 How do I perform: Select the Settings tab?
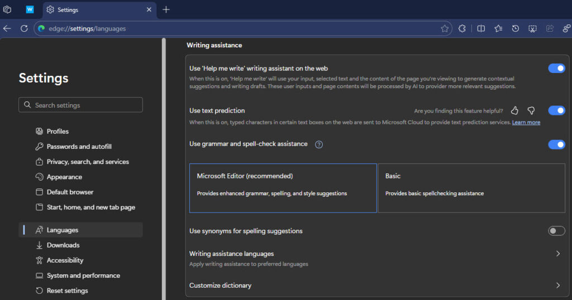tap(99, 10)
